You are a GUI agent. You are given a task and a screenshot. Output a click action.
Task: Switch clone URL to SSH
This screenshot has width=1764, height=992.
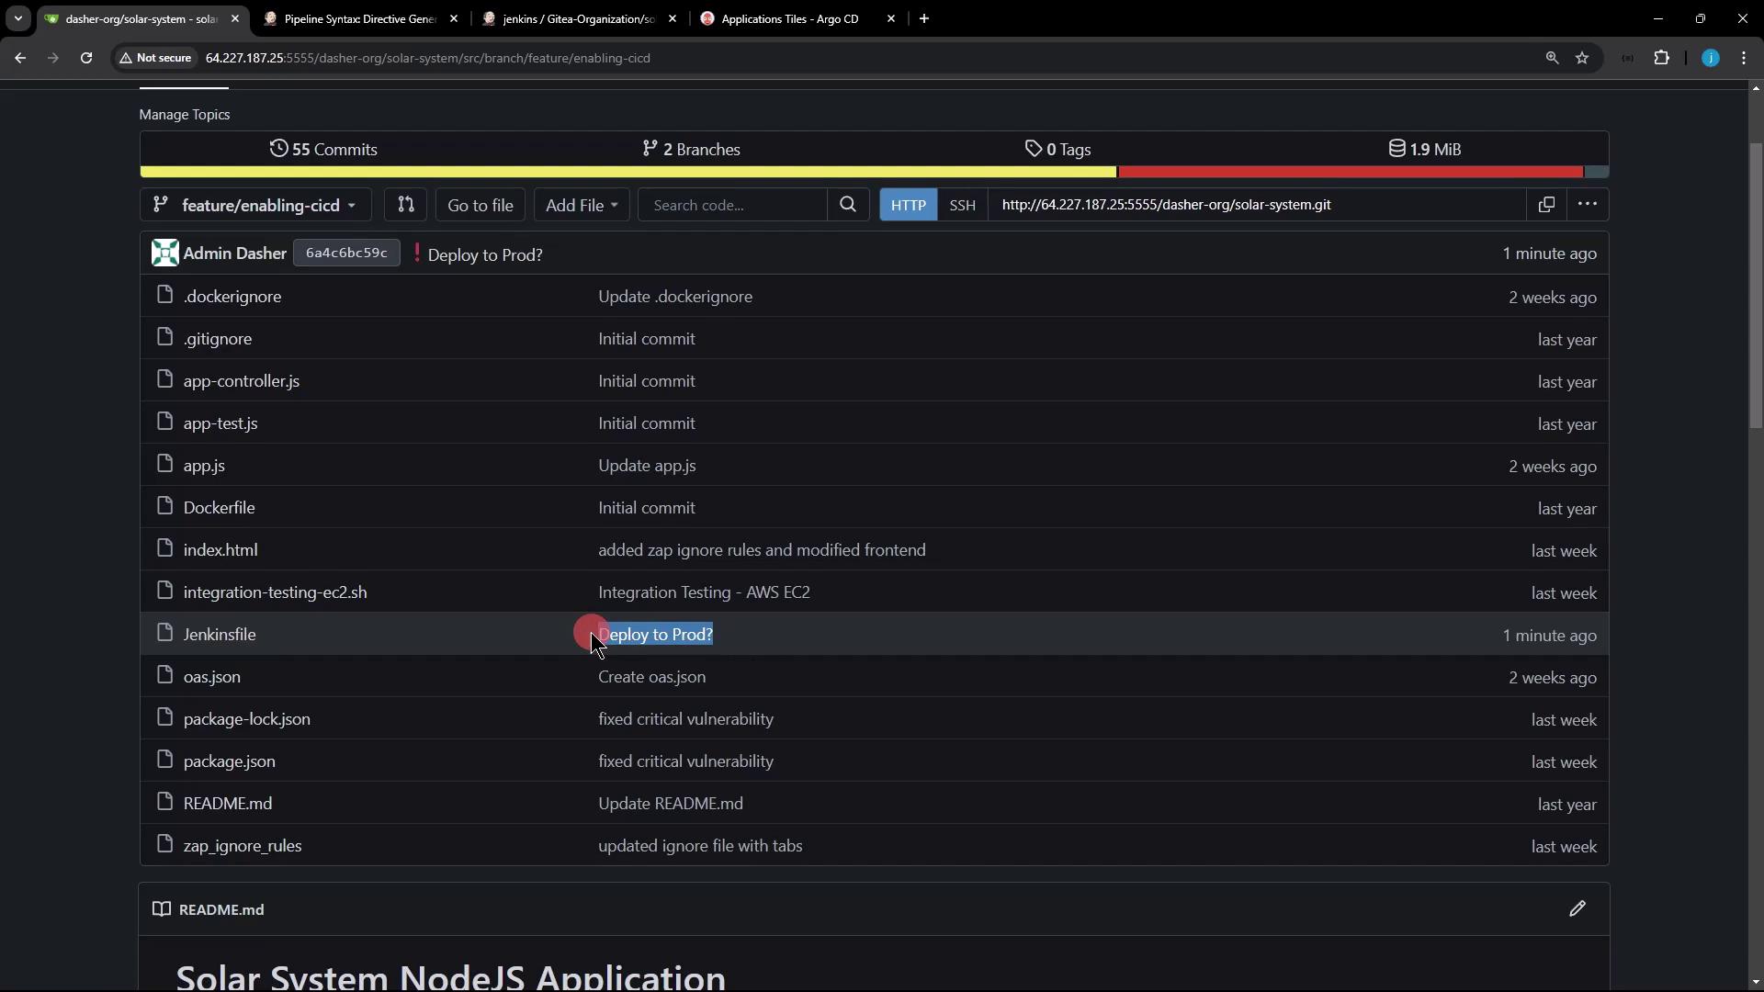962,205
